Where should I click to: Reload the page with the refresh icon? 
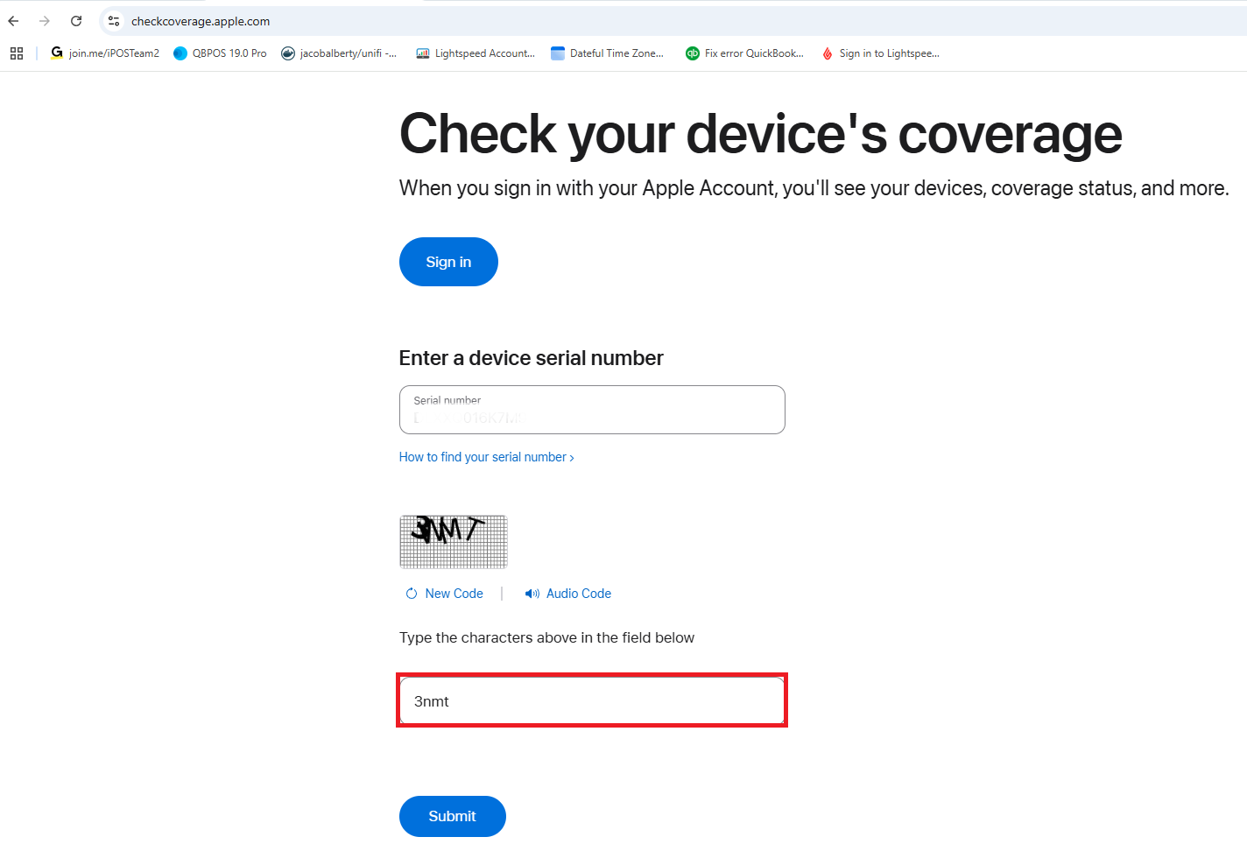76,21
